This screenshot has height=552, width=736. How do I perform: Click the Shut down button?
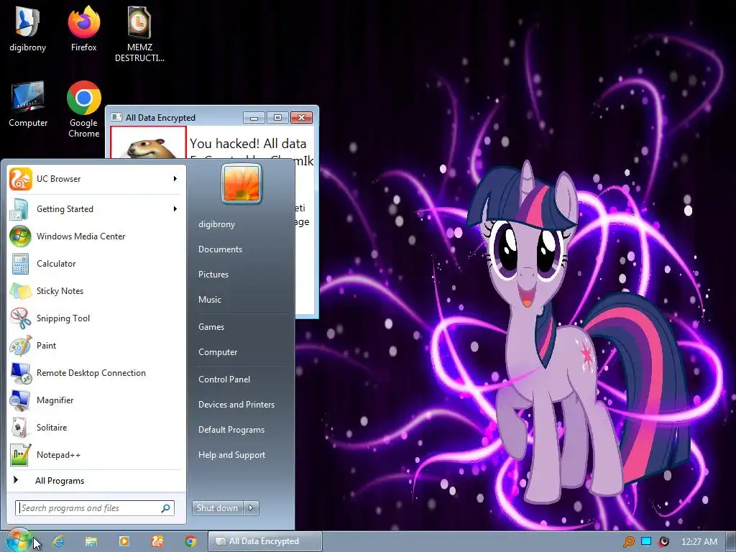218,508
